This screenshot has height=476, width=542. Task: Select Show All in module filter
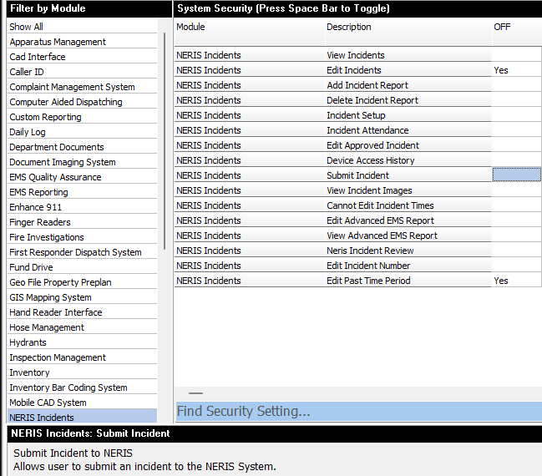tap(83, 27)
